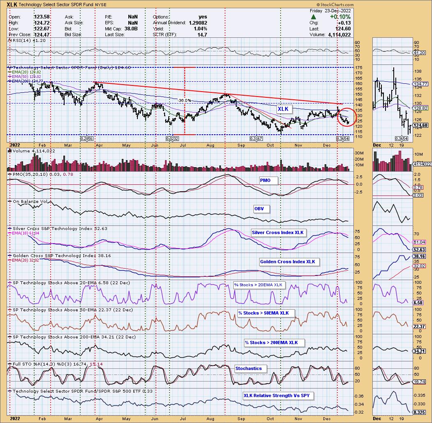Screen dimensions: 432x423
Task: Click the Friday 23-Dec-2022 date label
Action: [330, 11]
